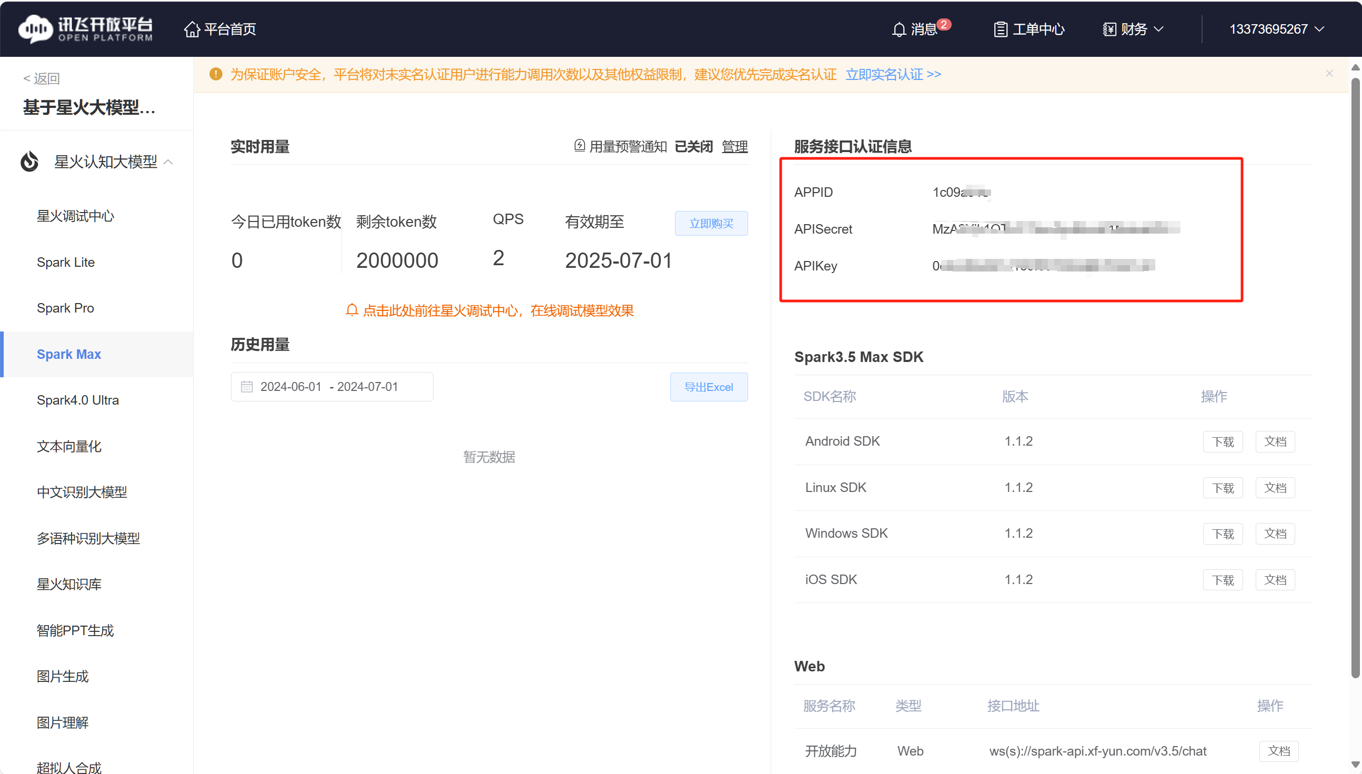This screenshot has height=774, width=1362.
Task: Click 立即实名认证 link in banner
Action: (893, 74)
